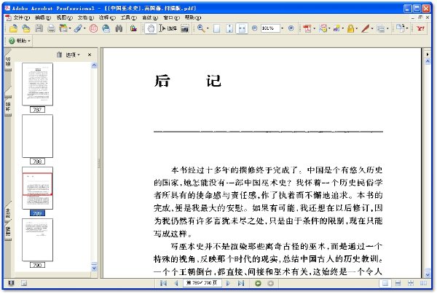The image size is (437, 294).
Task: Set Actual Size page view
Action: pyautogui.click(x=216, y=28)
